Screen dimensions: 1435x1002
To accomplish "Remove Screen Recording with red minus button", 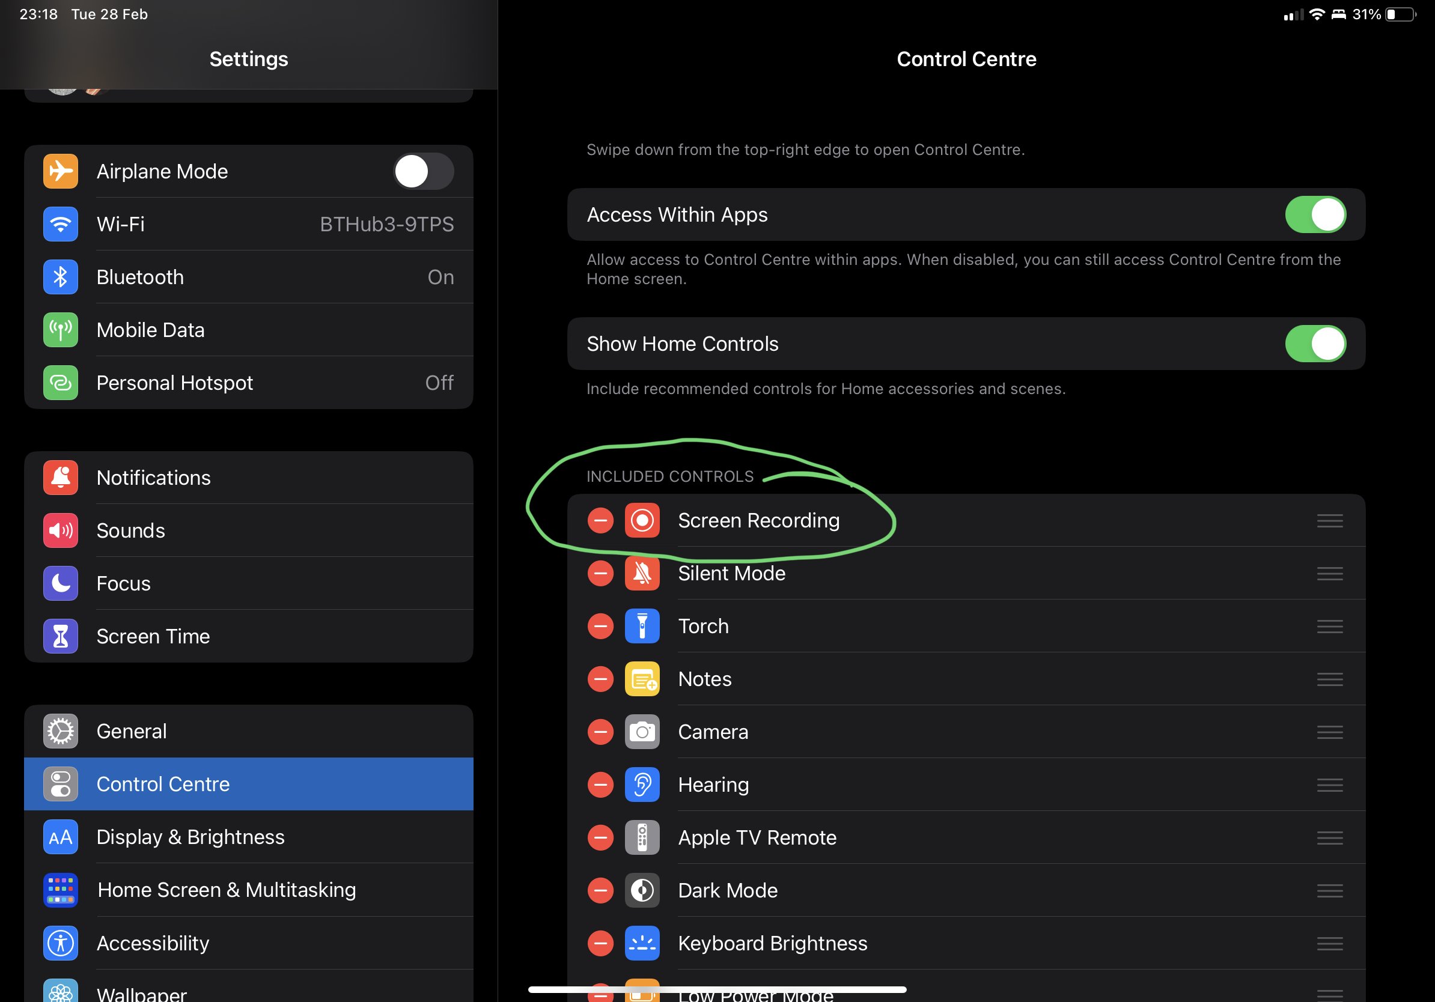I will pos(600,520).
